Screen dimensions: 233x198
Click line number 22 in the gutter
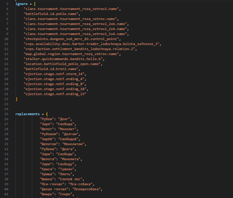(6, 99)
